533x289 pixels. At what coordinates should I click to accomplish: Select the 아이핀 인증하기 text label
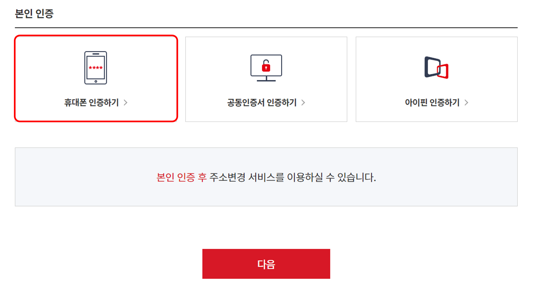click(x=432, y=103)
